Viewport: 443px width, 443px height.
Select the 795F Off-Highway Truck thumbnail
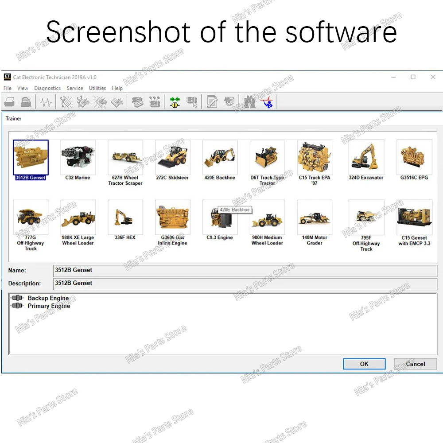click(x=366, y=217)
